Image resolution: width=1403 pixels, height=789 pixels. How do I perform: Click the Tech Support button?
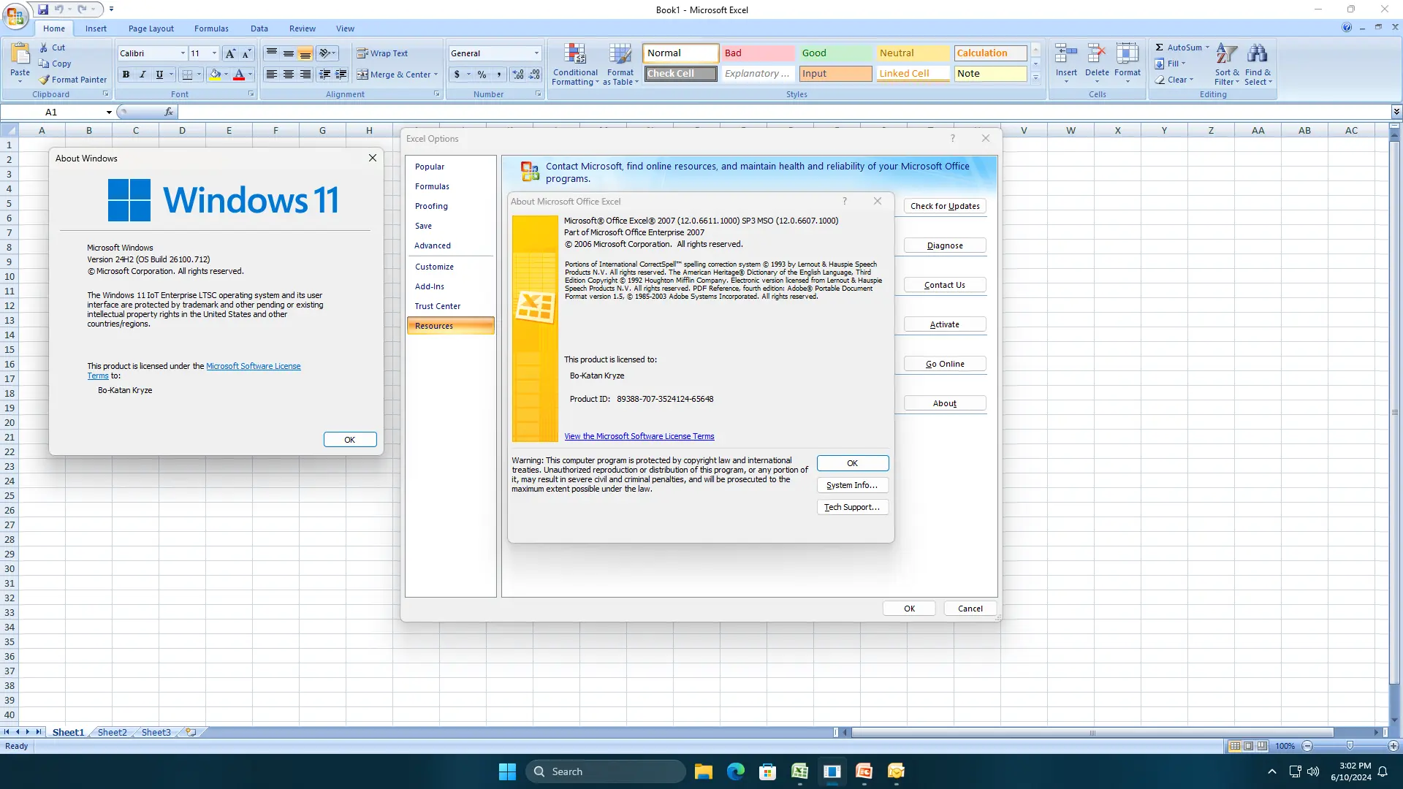pos(852,507)
